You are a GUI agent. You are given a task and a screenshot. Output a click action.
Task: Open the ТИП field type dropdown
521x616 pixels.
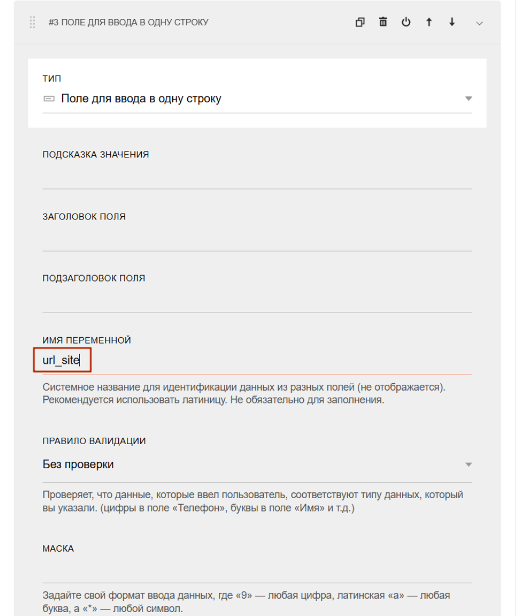257,98
